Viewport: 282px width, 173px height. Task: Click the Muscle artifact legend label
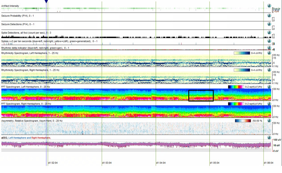click(277, 8)
